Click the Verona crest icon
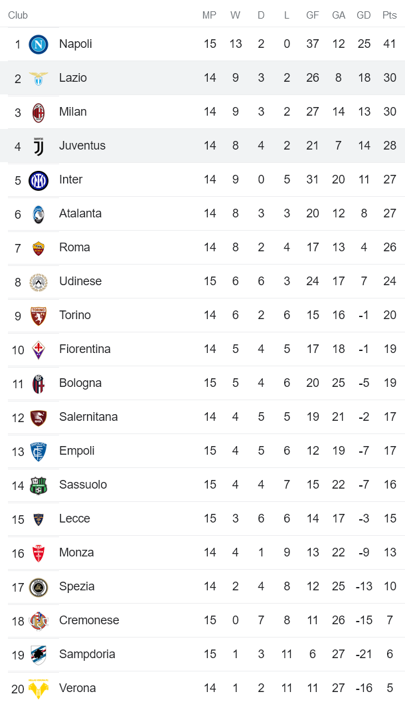This screenshot has width=405, height=706. coord(39,689)
